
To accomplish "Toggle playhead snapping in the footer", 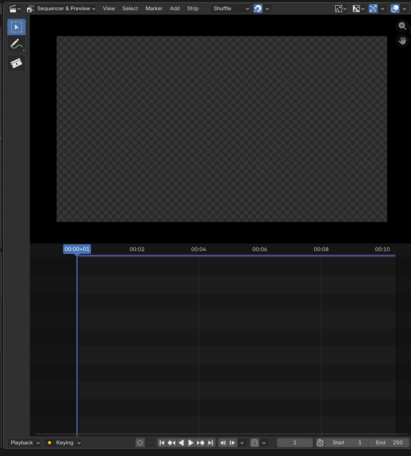I will pyautogui.click(x=255, y=443).
